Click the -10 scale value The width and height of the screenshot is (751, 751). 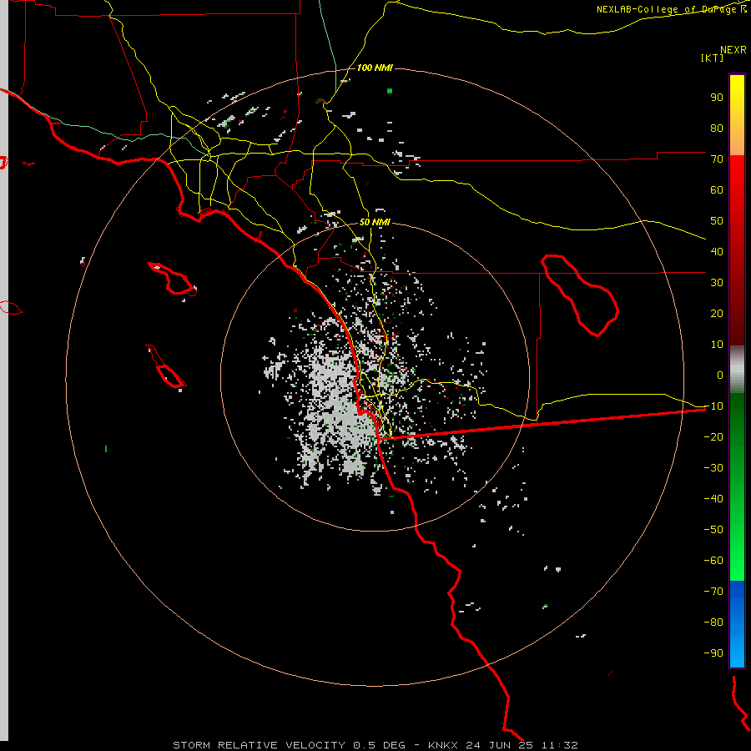coord(713,406)
